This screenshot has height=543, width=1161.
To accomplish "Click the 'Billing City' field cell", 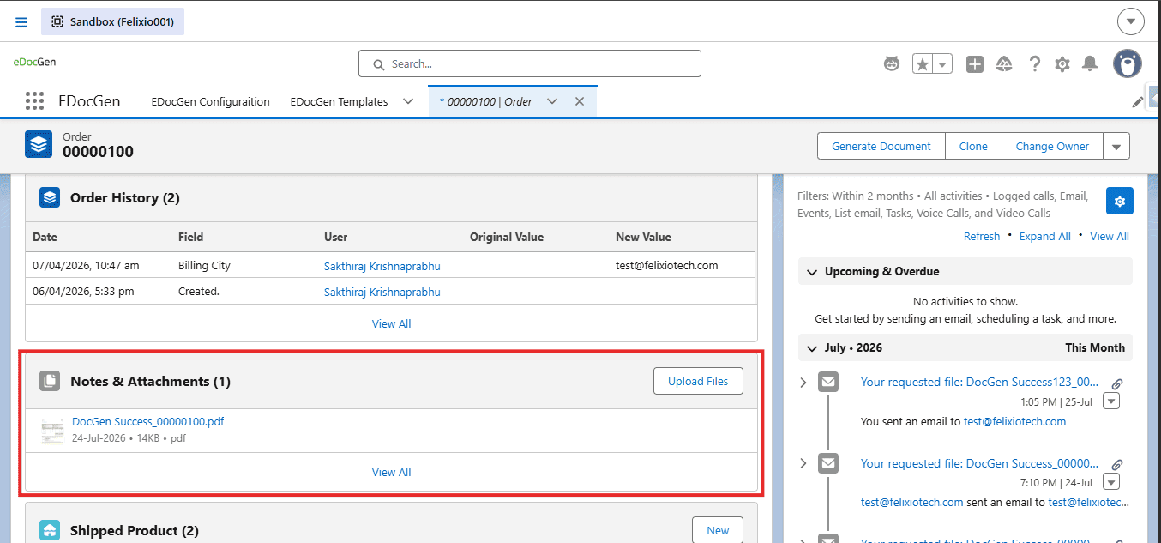I will click(x=204, y=266).
